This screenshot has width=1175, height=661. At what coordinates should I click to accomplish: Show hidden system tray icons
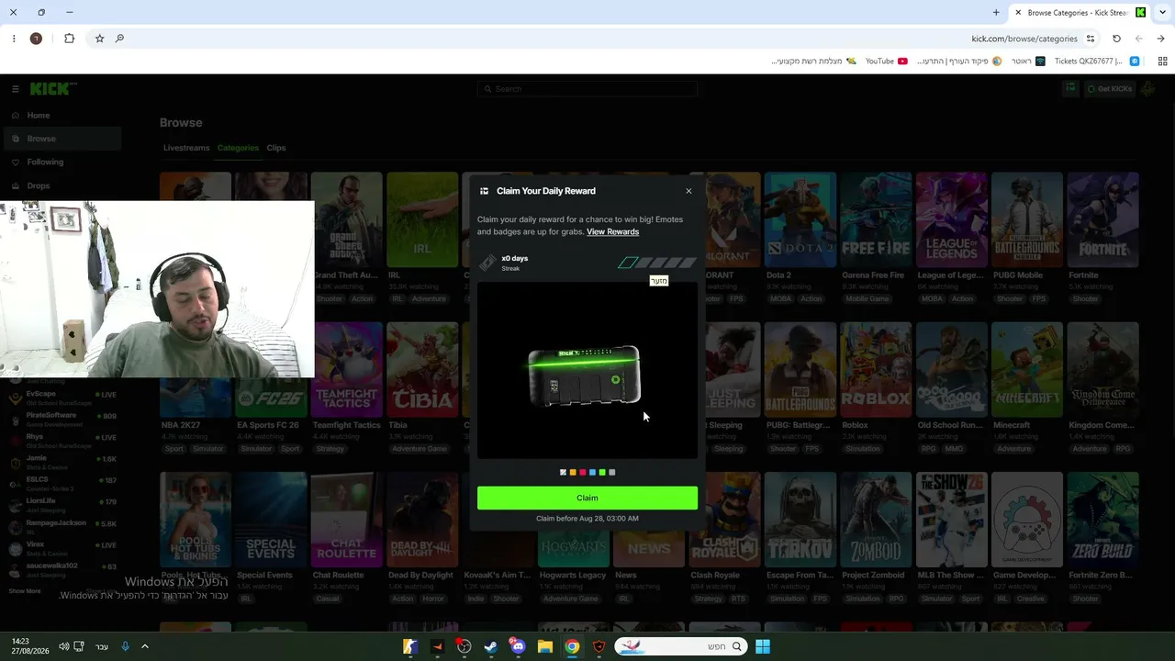tap(144, 646)
